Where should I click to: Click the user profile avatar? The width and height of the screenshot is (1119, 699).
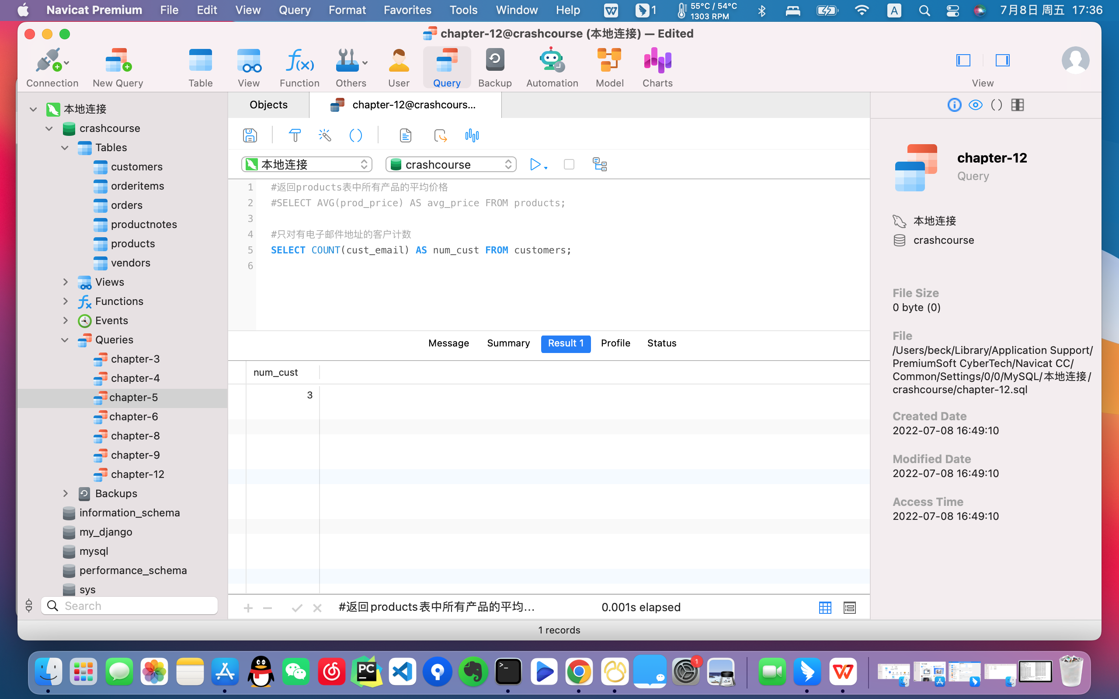tap(1076, 60)
